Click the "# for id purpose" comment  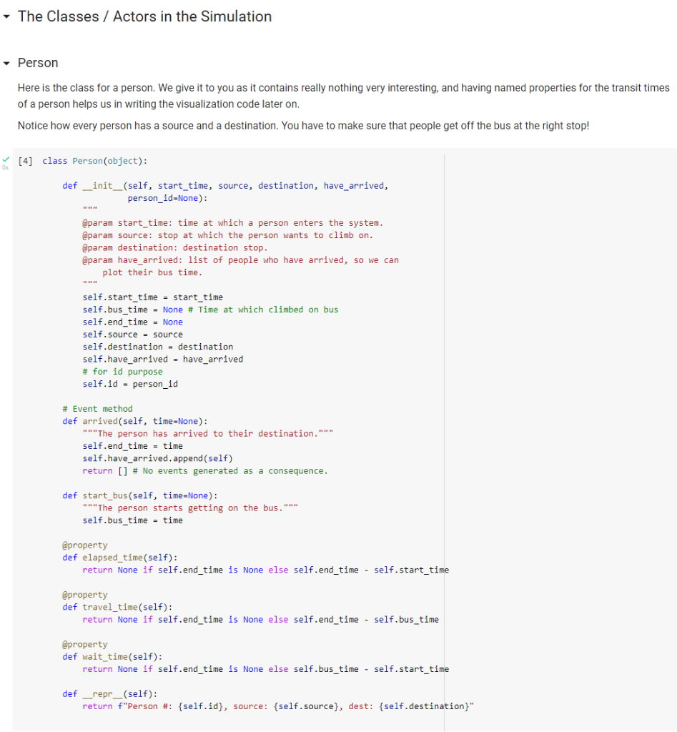click(x=123, y=372)
